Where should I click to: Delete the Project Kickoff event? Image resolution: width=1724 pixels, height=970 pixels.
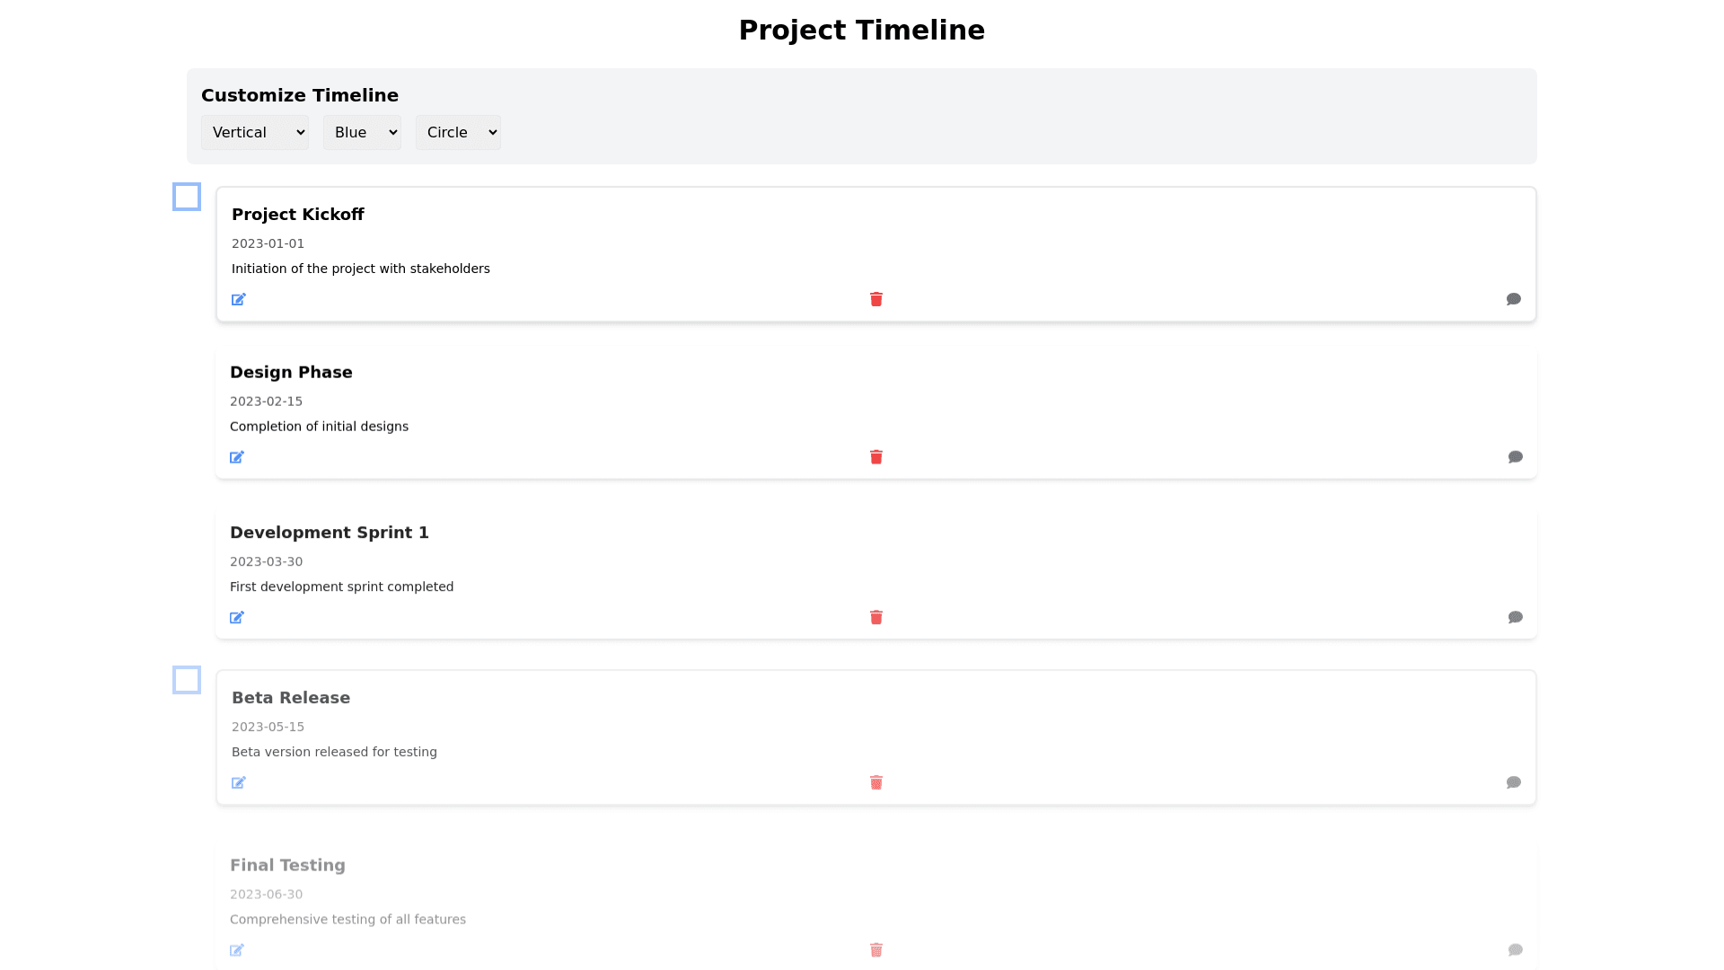[876, 299]
